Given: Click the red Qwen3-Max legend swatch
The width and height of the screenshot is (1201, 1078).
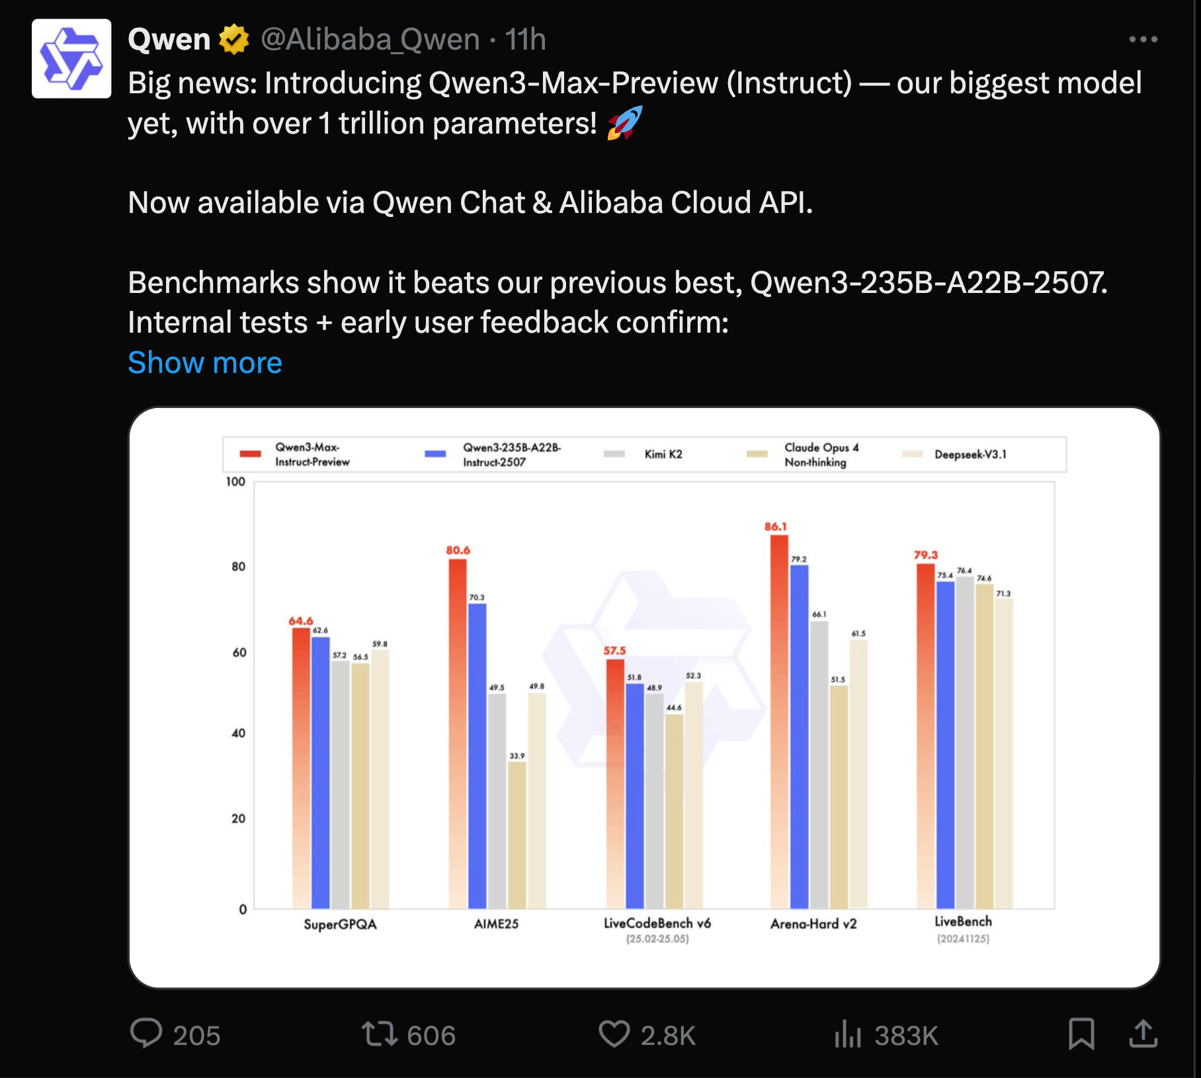Looking at the screenshot, I should click(x=250, y=454).
